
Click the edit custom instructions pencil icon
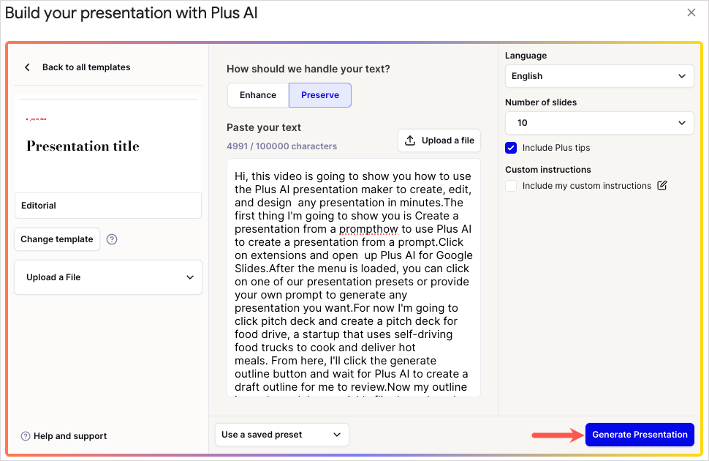point(662,186)
